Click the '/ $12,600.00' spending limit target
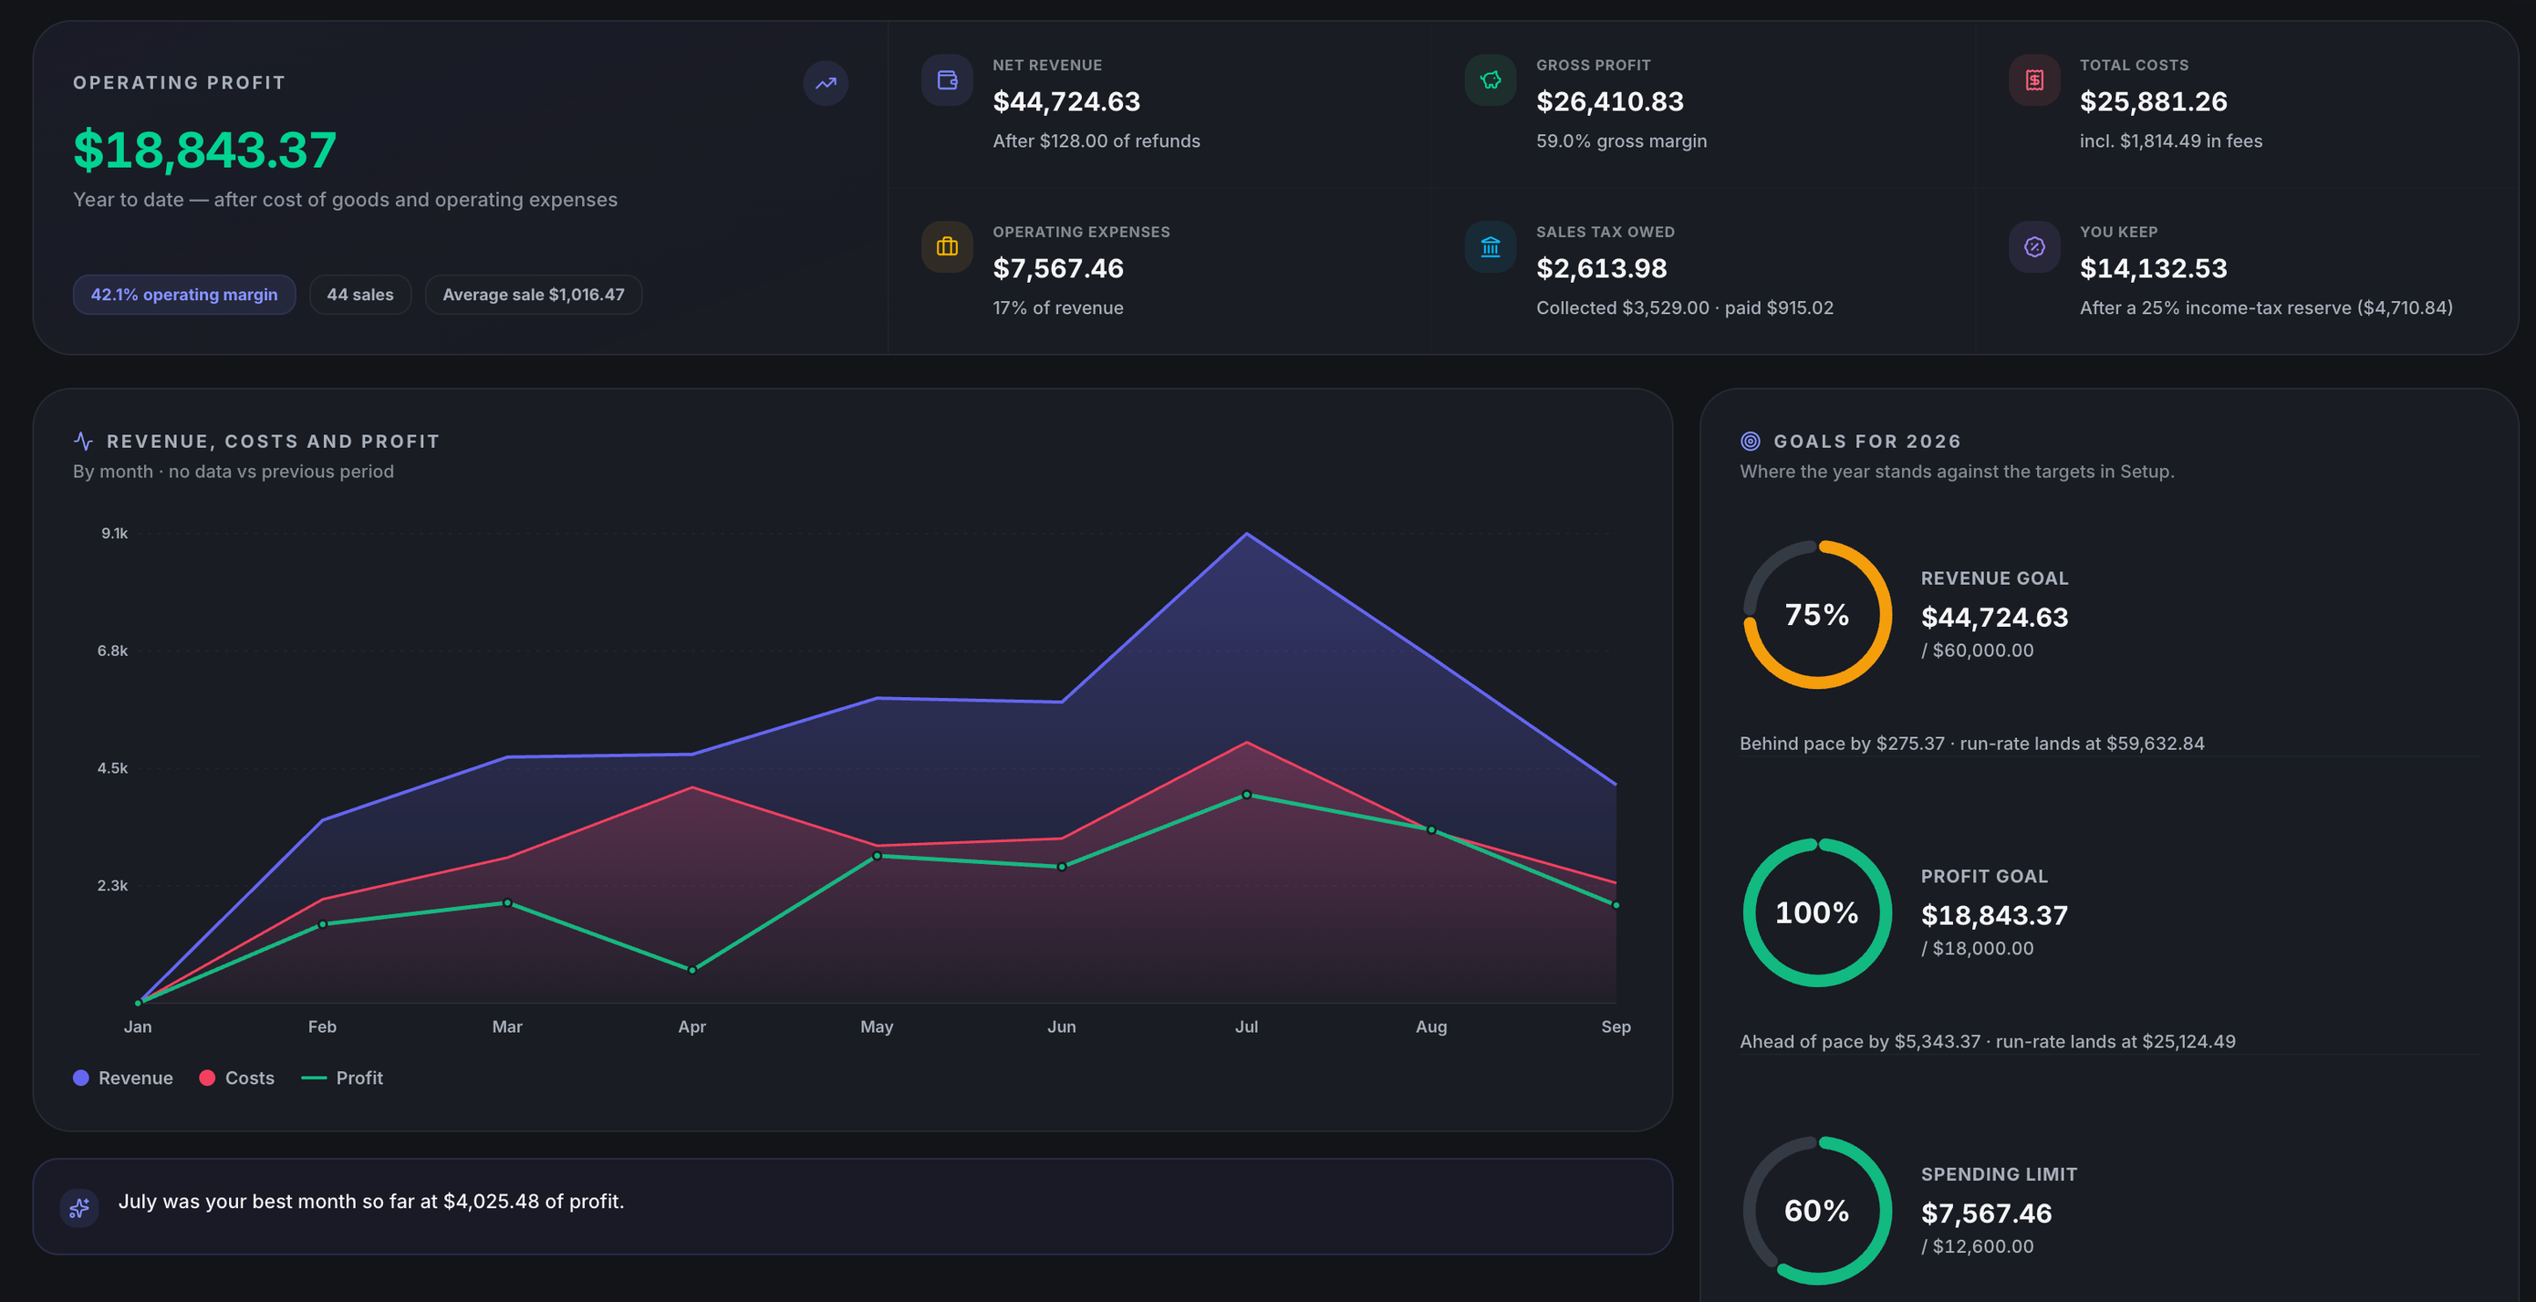 click(1977, 1245)
